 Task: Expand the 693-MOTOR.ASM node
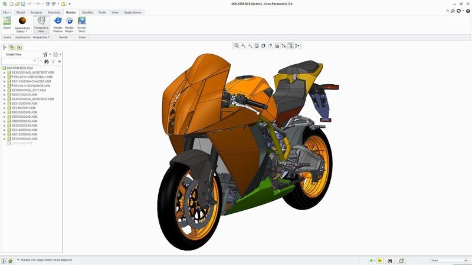5,108
